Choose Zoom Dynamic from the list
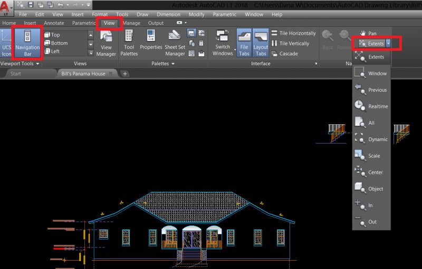The width and height of the screenshot is (422, 269). 371,140
